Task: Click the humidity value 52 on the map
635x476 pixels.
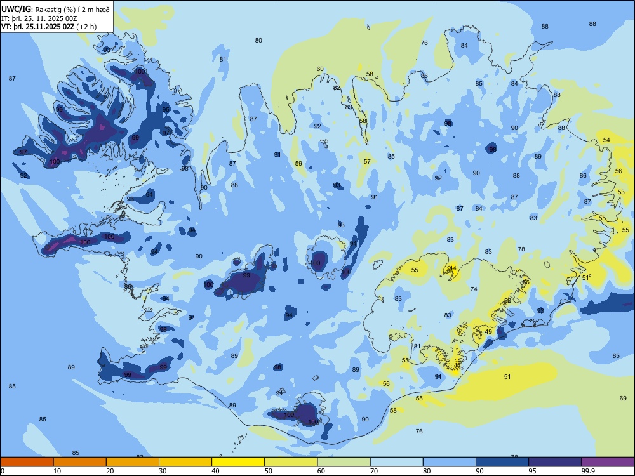Action: pyautogui.click(x=507, y=300)
